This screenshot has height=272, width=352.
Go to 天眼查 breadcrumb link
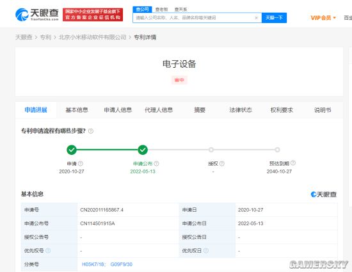24,37
